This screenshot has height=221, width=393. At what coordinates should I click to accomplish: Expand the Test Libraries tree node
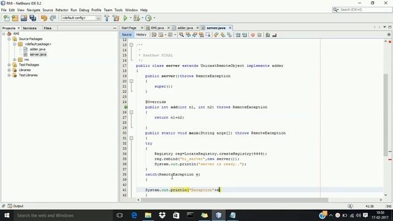(9, 75)
